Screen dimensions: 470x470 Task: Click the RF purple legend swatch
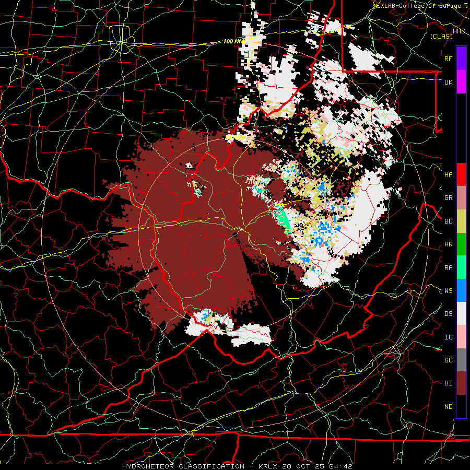click(x=461, y=58)
